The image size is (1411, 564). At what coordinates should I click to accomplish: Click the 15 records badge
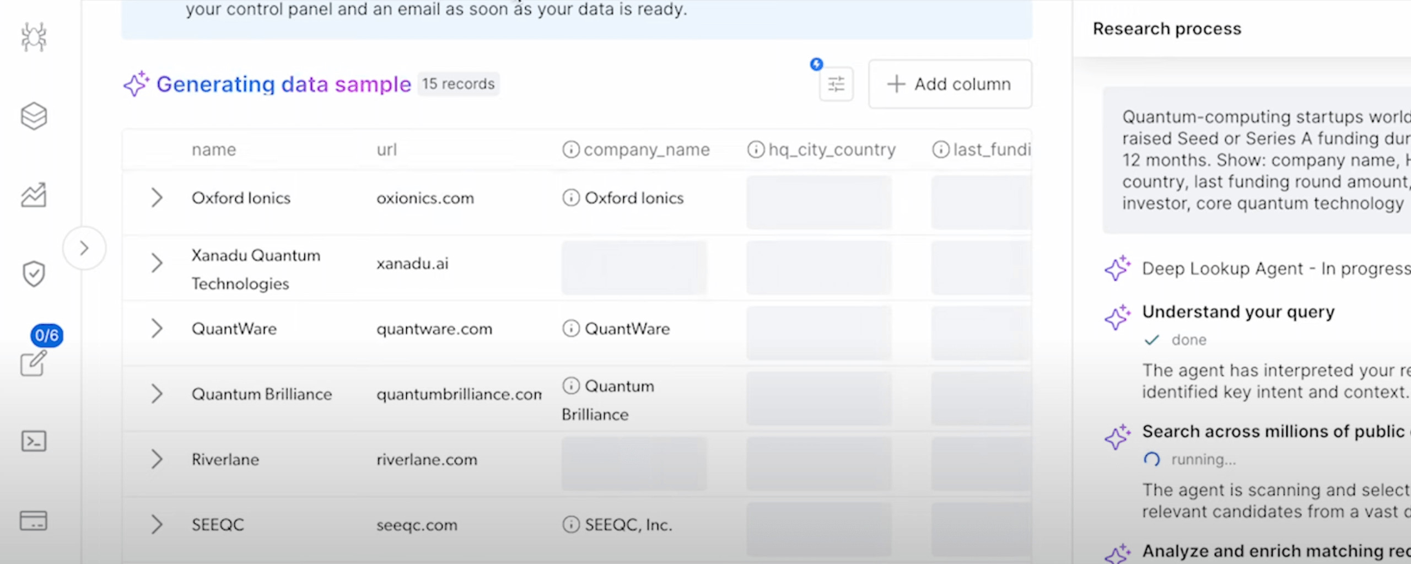459,84
